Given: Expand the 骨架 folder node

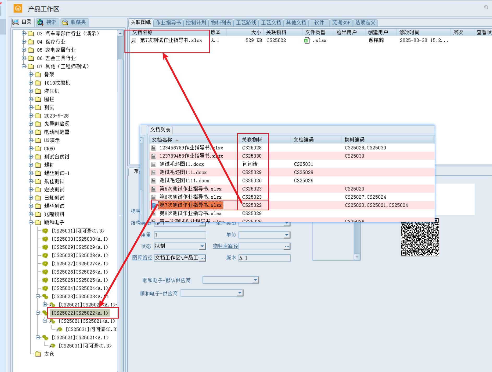Looking at the screenshot, I should [31, 75].
